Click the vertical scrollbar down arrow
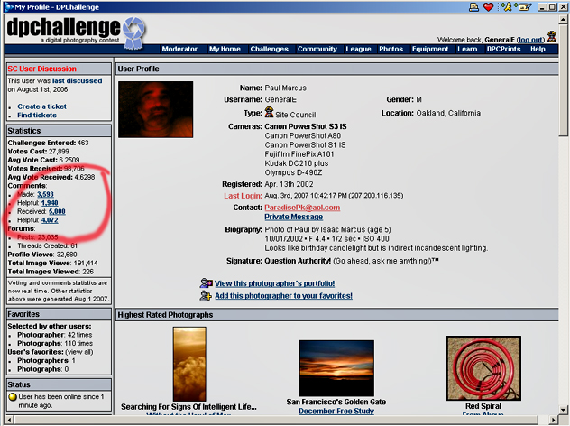Screen dimensions: 570x426 [x=564, y=410]
